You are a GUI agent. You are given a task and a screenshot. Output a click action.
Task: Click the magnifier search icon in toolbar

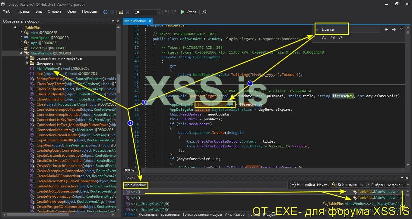204,12
